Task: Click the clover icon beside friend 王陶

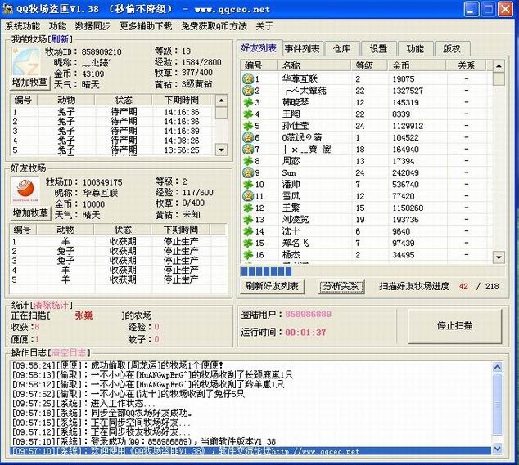Action: 247,114
